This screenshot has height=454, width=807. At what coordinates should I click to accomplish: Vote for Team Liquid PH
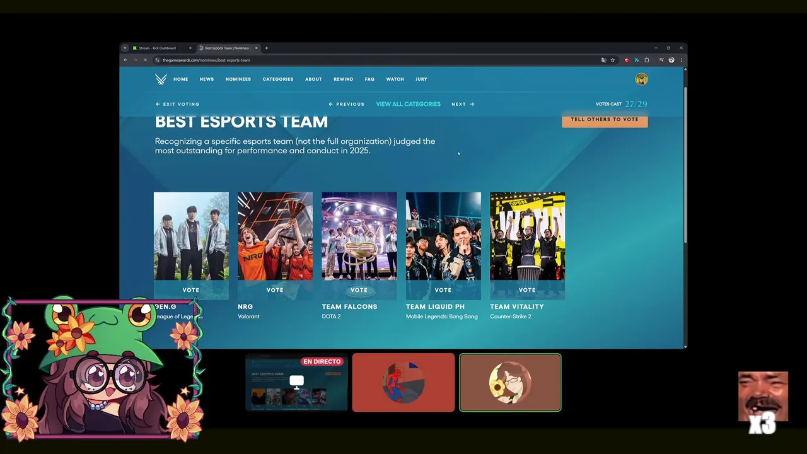[443, 290]
